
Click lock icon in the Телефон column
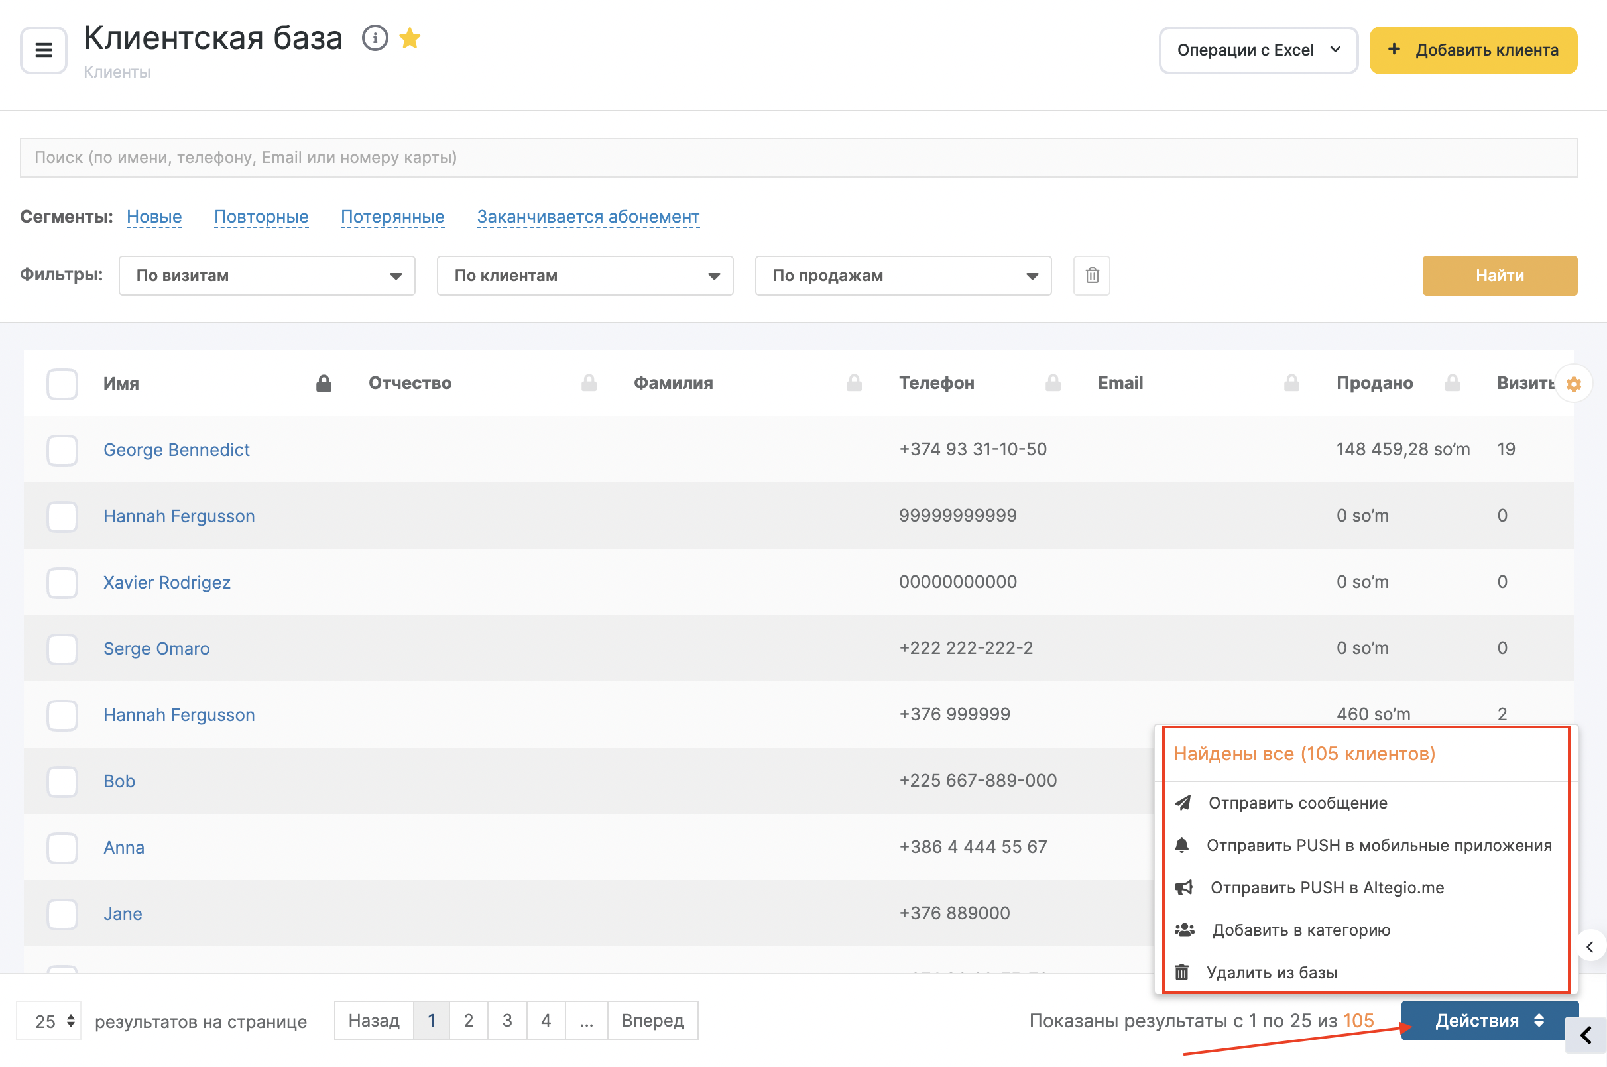(x=1053, y=384)
